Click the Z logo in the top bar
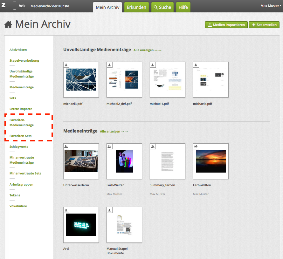283x259 pixels. 3,6
